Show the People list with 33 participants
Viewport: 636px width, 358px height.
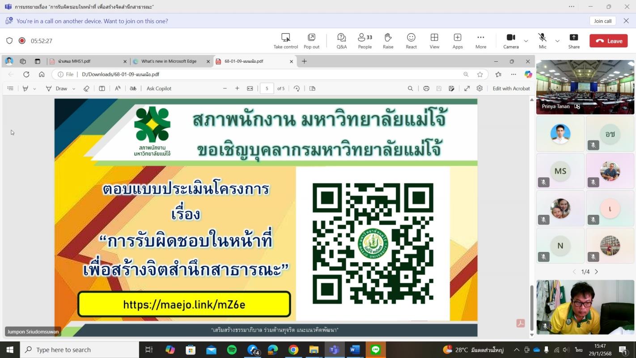coord(365,41)
